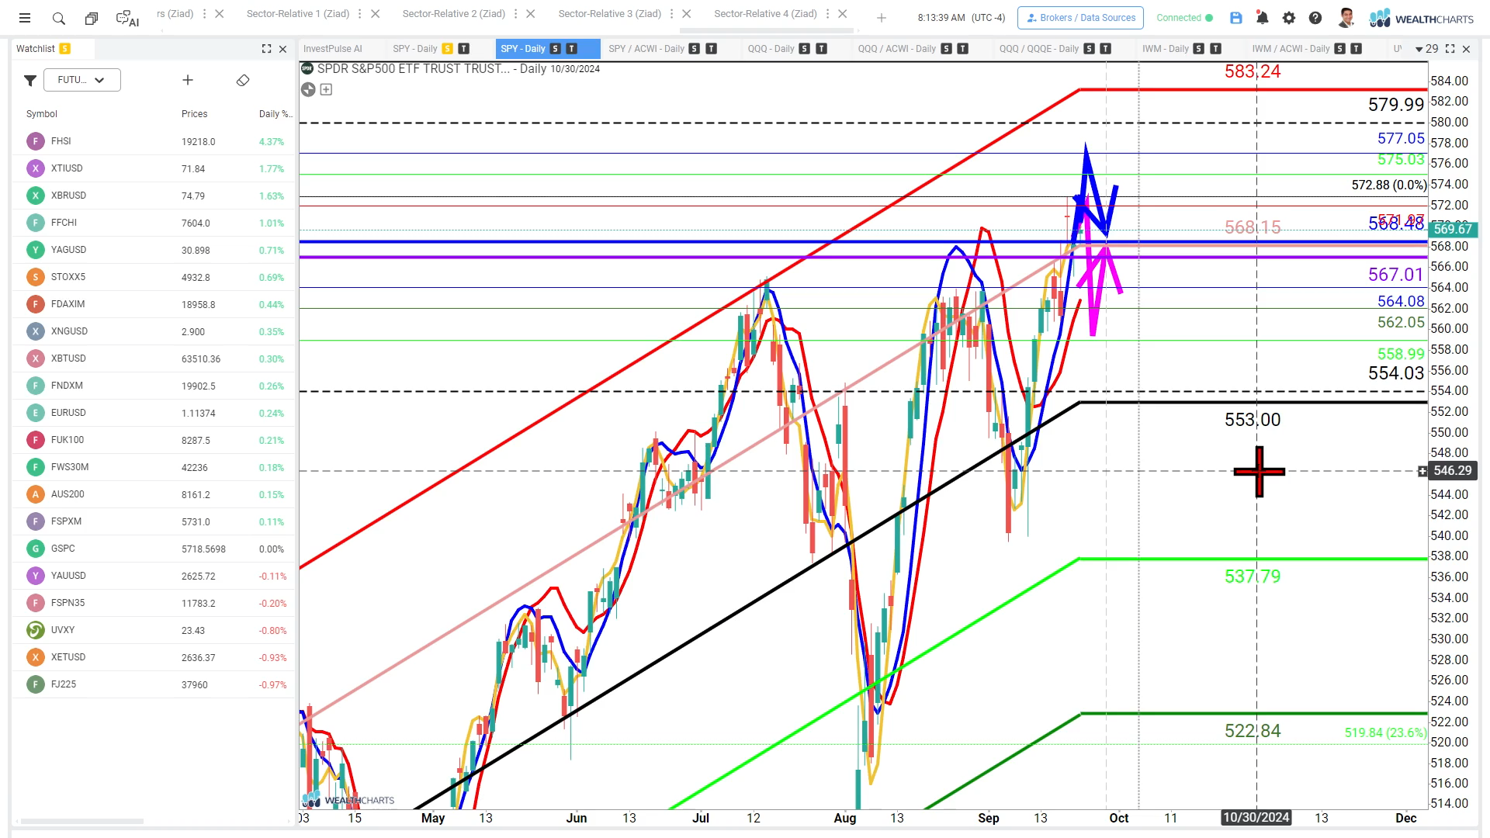1490x838 pixels.
Task: Toggle S badge on IWM - Daily tab
Action: 1199,49
